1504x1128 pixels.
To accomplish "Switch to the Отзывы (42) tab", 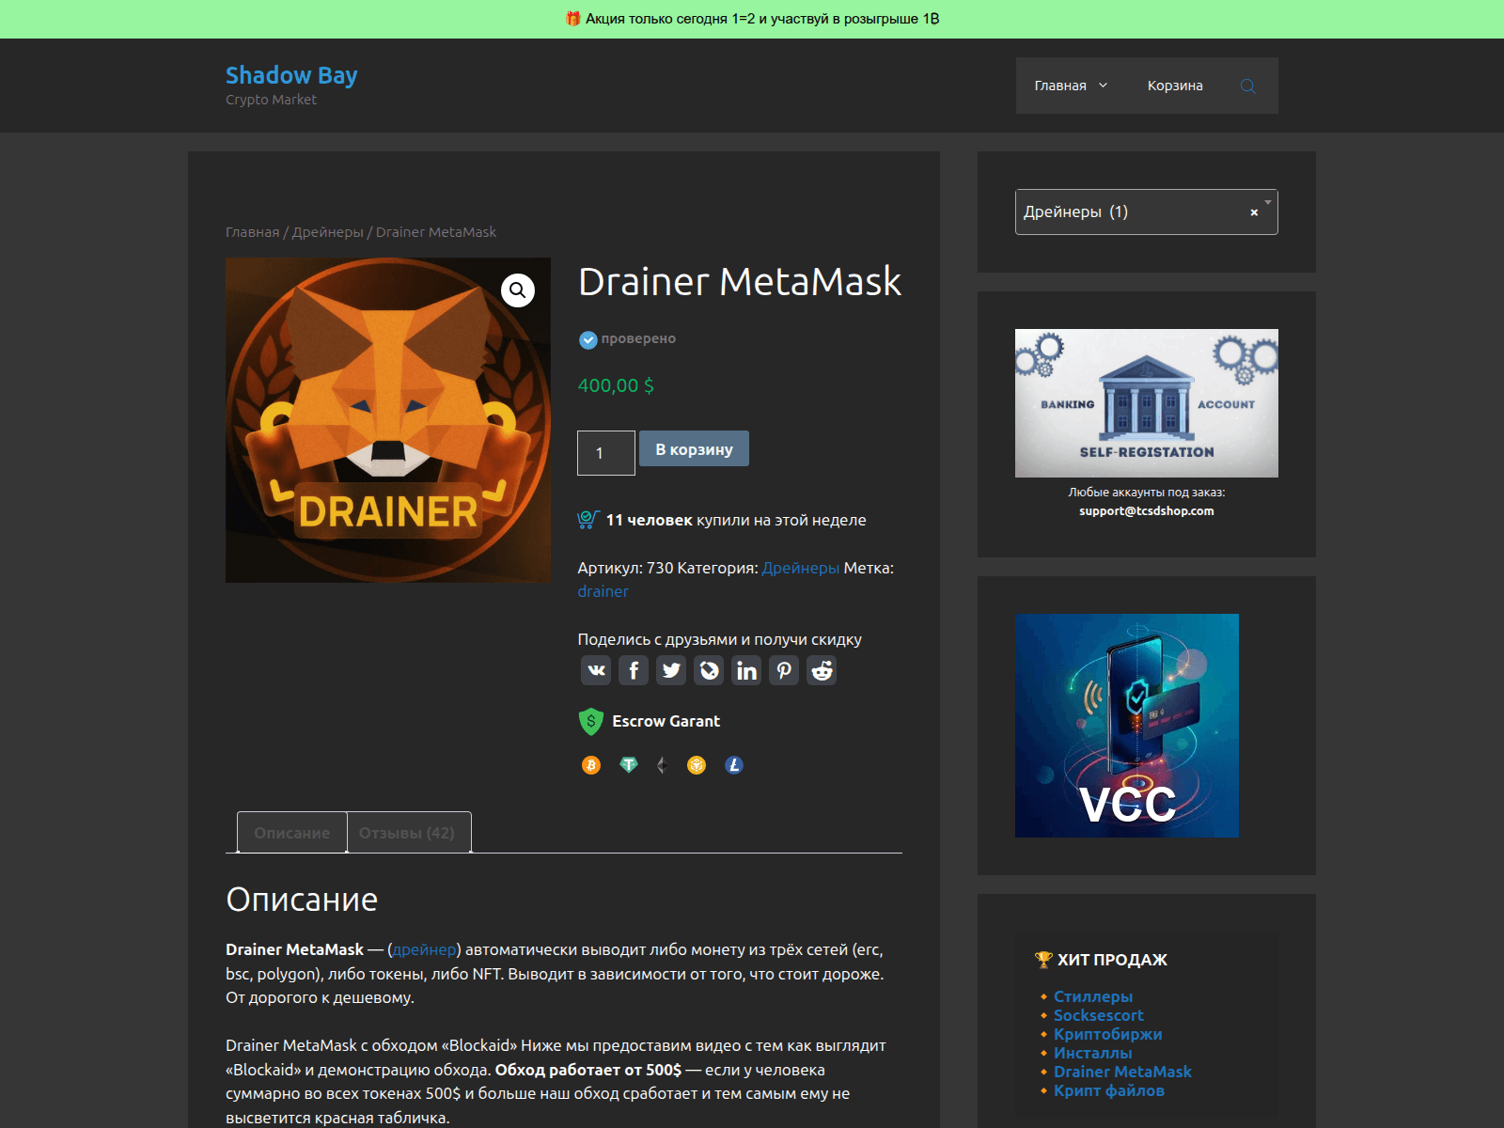I will (407, 833).
